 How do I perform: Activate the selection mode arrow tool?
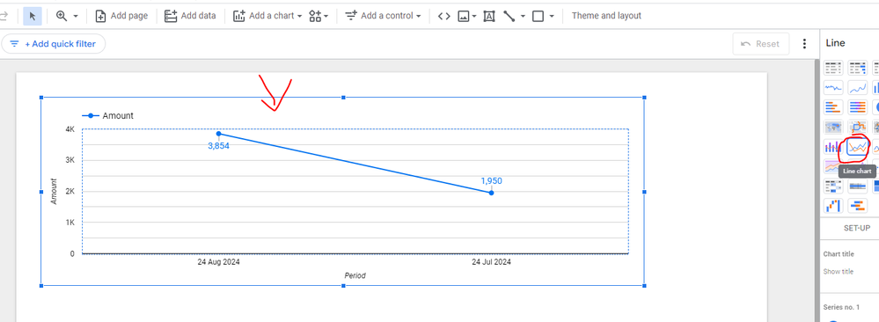point(33,16)
